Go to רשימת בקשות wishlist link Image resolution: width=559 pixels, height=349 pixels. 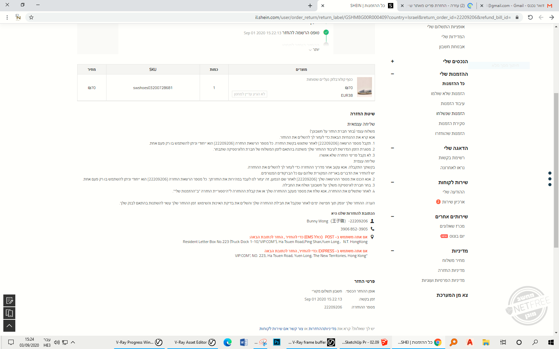(x=452, y=158)
